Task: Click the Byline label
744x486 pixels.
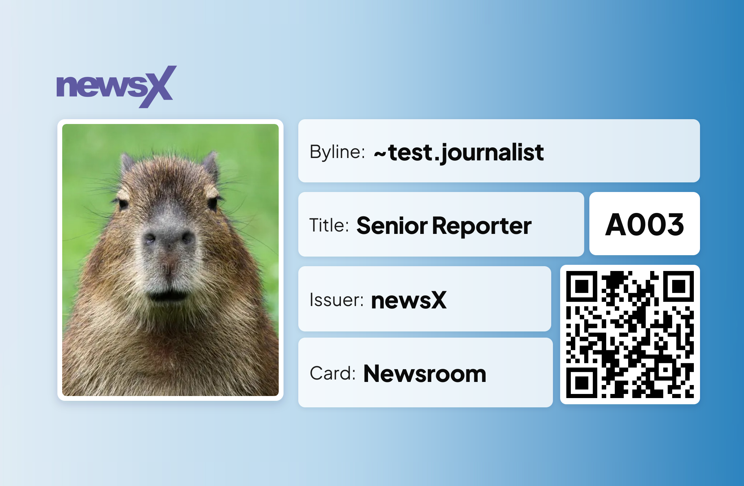Action: (337, 152)
